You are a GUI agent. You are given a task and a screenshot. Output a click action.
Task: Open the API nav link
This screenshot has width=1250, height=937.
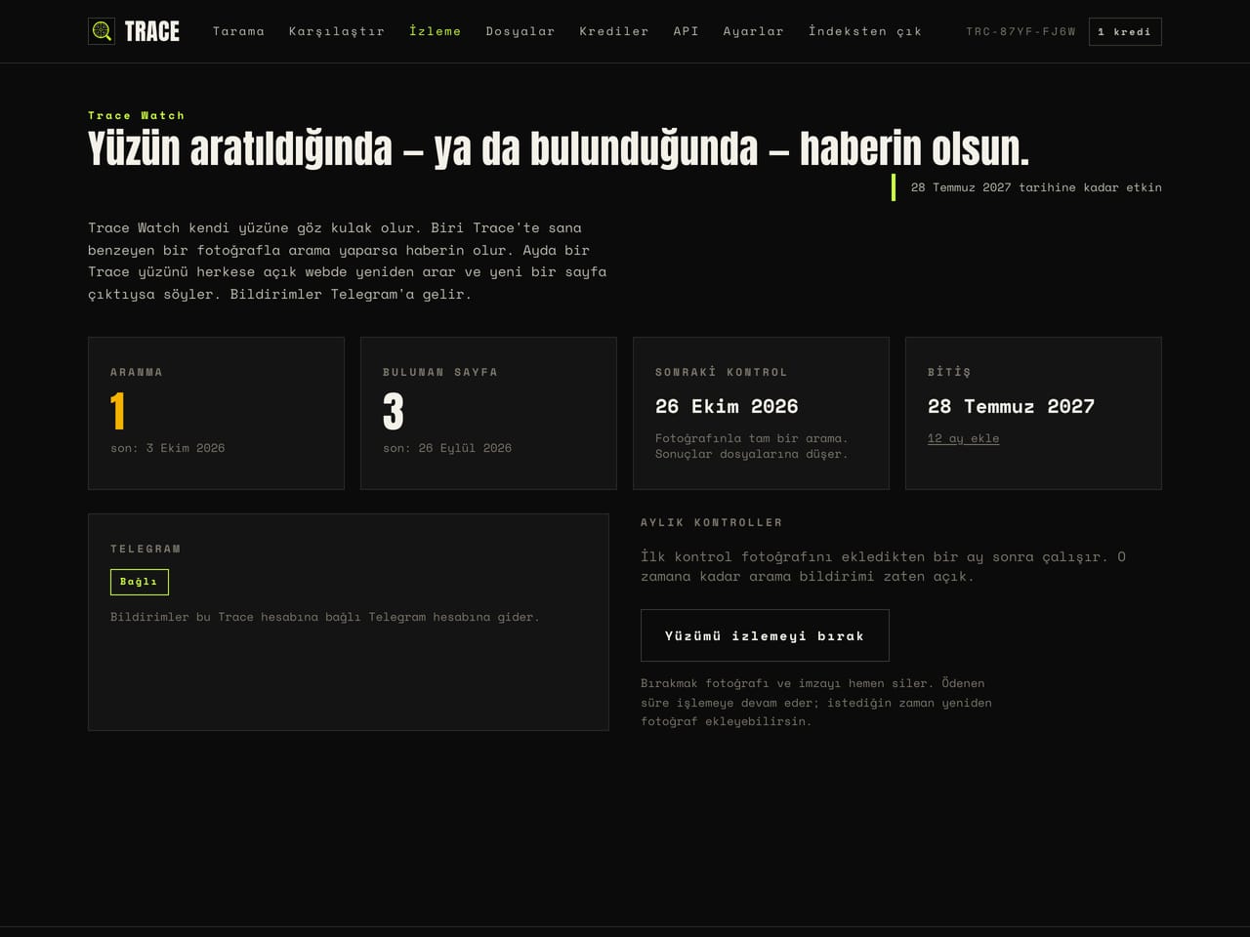click(687, 31)
